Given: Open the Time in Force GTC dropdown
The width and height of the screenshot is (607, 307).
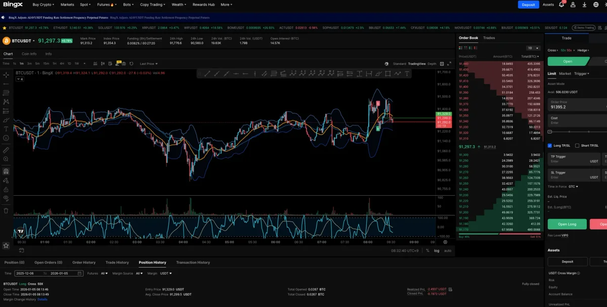Looking at the screenshot, I should [x=573, y=187].
